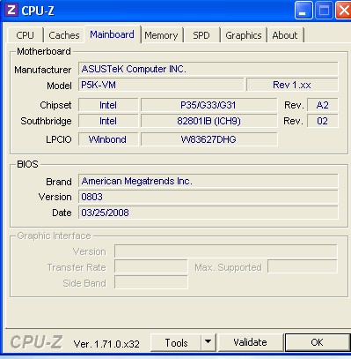The image size is (351, 359).
Task: Click the Side Band field
Action: 151,282
